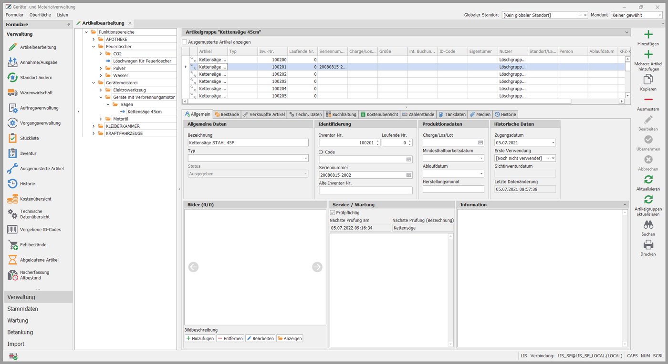
Task: Click the Anzeigen button below images
Action: pos(290,338)
